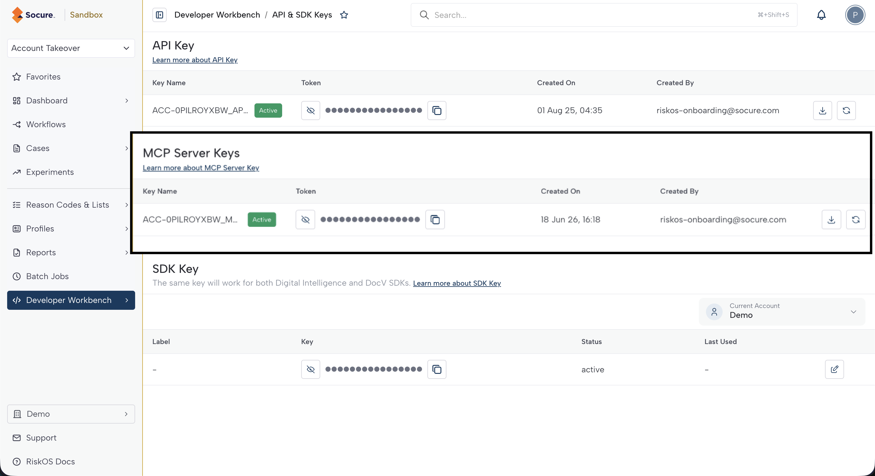Collapse the sidebar panel toggle icon
Image resolution: width=875 pixels, height=476 pixels.
click(x=159, y=15)
